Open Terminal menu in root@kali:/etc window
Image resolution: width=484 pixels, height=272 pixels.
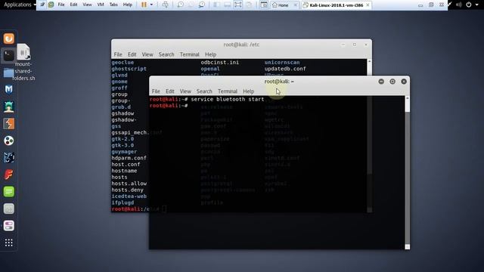[190, 54]
